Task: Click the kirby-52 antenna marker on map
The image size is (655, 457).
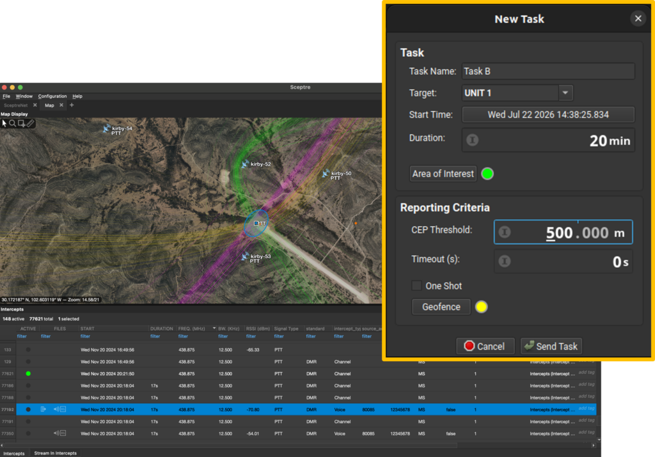Action: 245,164
